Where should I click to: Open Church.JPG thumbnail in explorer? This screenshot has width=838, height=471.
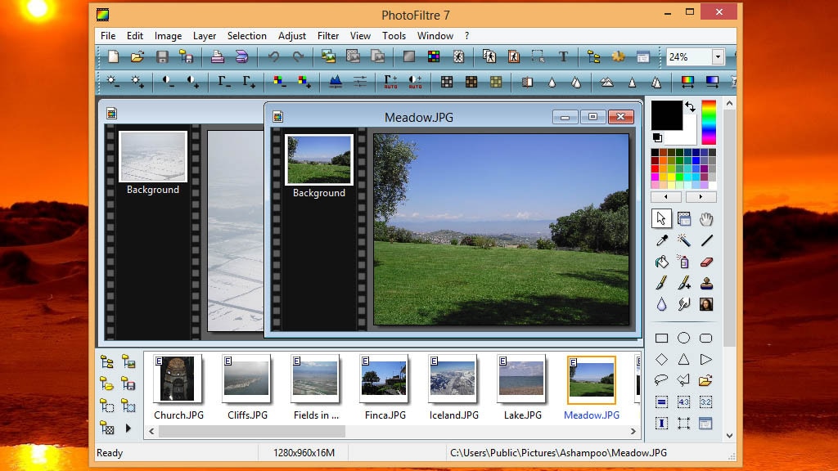pyautogui.click(x=178, y=379)
